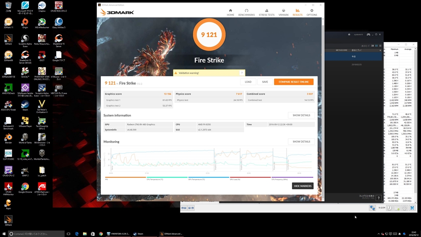Open File Explorer from the taskbar
The height and width of the screenshot is (237, 421).
pos(85,234)
